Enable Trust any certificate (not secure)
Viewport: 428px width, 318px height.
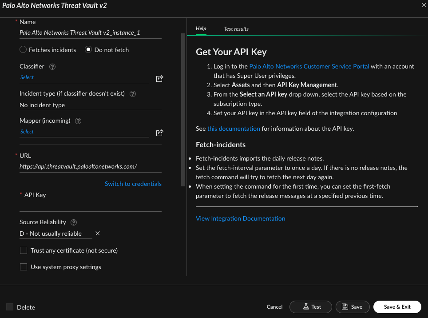pos(24,251)
